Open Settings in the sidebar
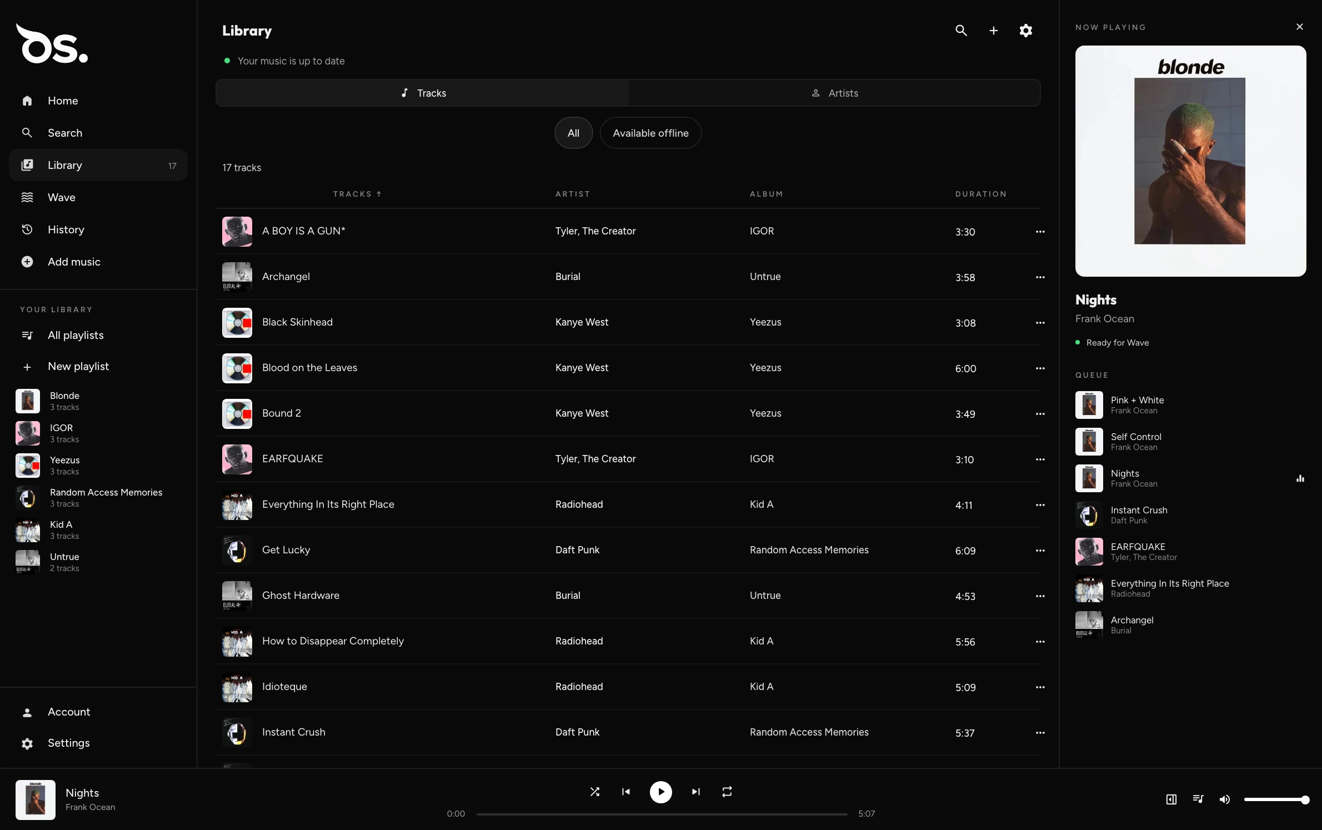The height and width of the screenshot is (830, 1322). tap(98, 743)
